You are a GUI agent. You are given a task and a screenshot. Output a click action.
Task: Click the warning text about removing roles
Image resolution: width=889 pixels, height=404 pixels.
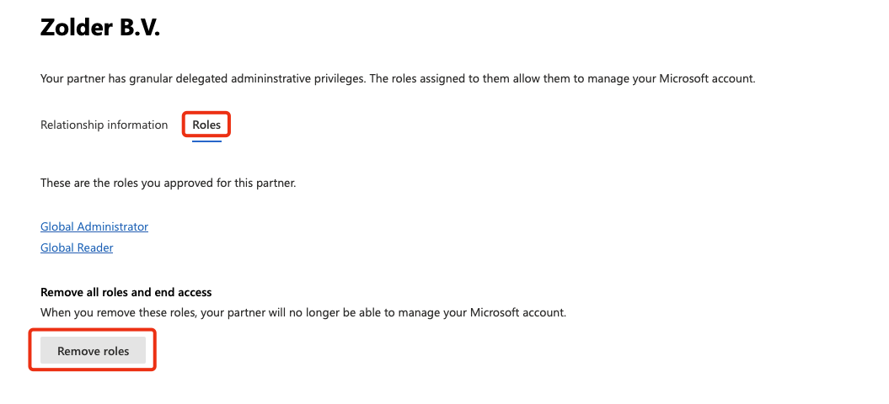pyautogui.click(x=303, y=312)
